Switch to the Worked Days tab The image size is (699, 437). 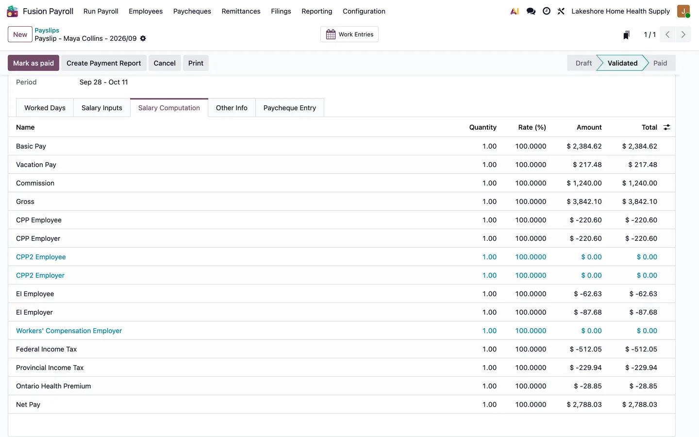45,108
